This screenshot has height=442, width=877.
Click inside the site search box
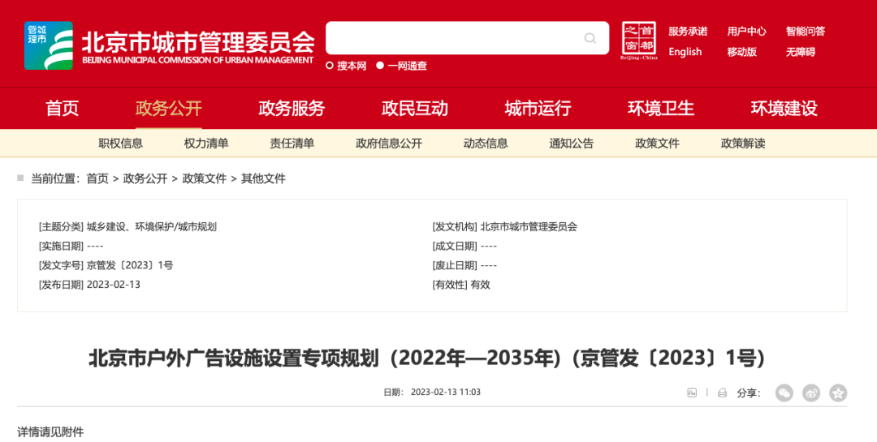click(455, 38)
